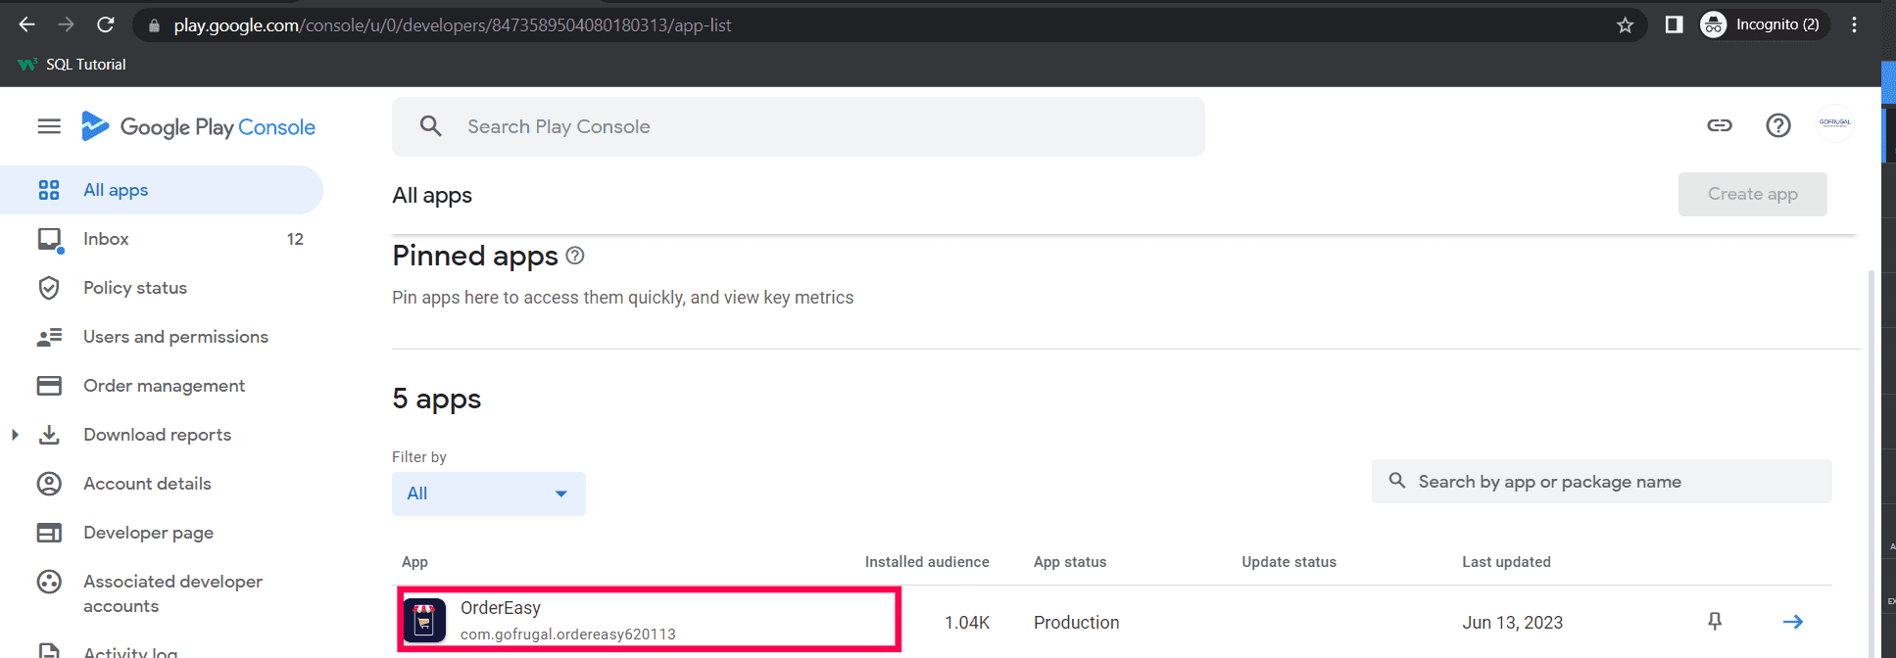Pin the OrderEasy app
The height and width of the screenshot is (658, 1896).
click(1715, 622)
